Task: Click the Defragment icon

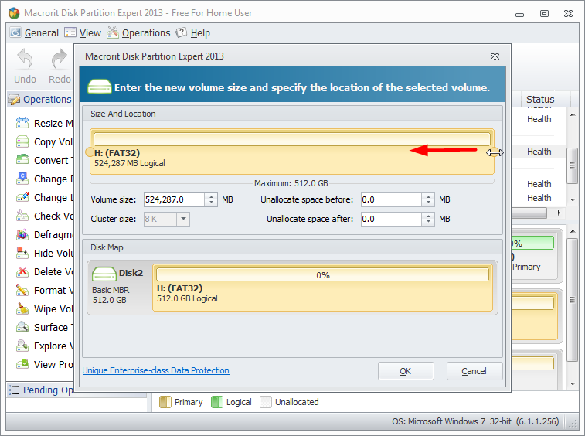Action: click(22, 234)
